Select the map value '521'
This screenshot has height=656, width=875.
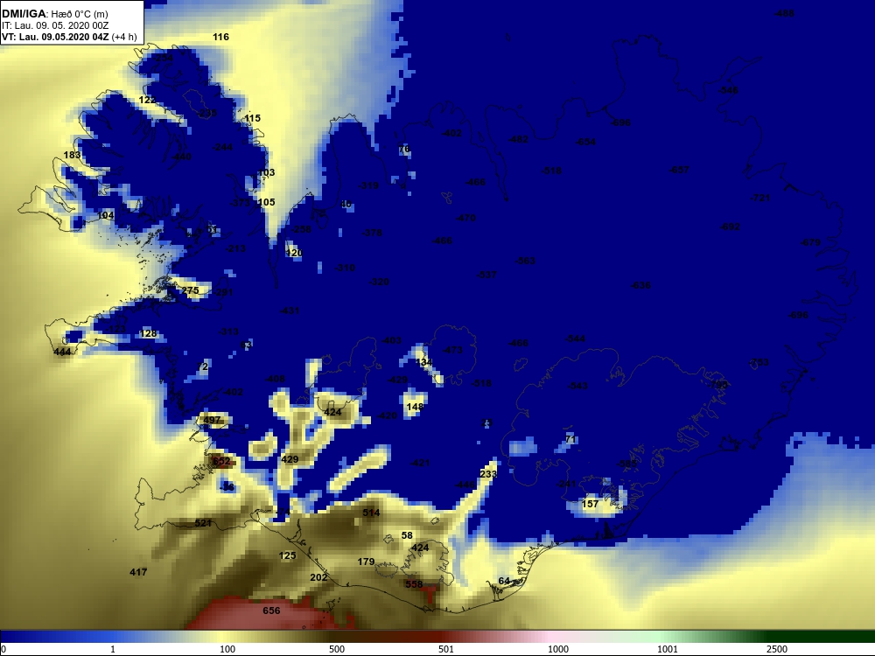click(x=203, y=523)
